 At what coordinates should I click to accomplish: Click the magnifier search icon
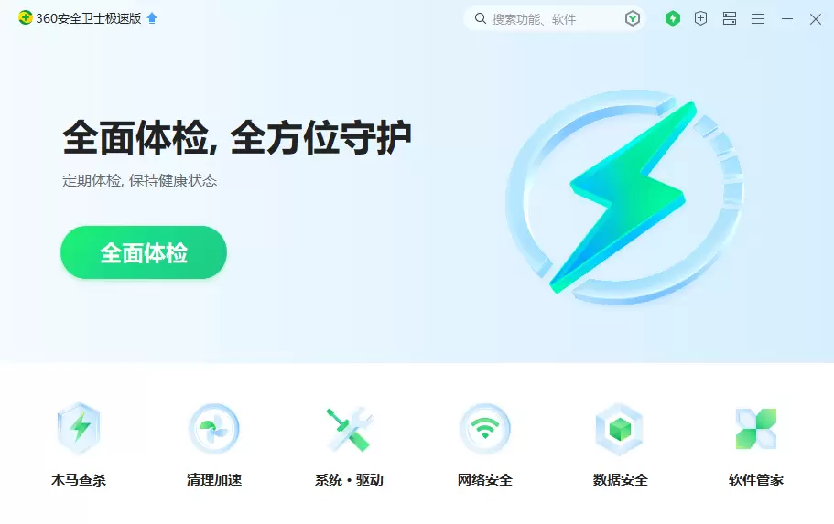481,18
